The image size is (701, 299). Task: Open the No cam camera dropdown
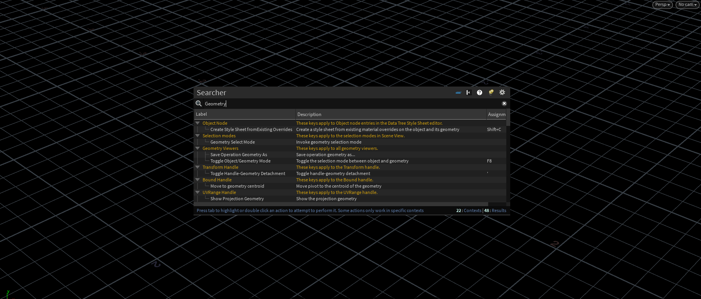(x=687, y=5)
